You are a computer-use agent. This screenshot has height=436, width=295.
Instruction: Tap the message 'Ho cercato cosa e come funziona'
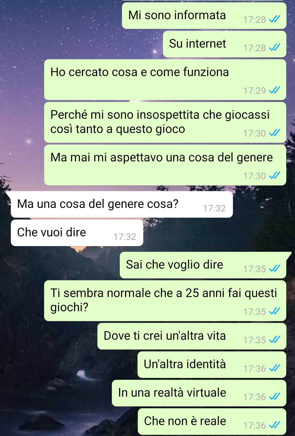coord(165,80)
